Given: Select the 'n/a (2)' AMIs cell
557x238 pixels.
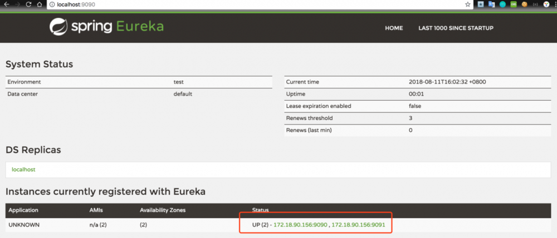Looking at the screenshot, I should click(x=98, y=225).
